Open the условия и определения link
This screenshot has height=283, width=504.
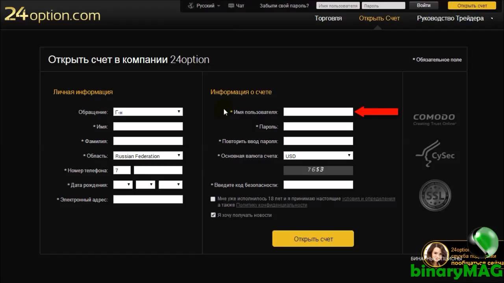pyautogui.click(x=369, y=199)
